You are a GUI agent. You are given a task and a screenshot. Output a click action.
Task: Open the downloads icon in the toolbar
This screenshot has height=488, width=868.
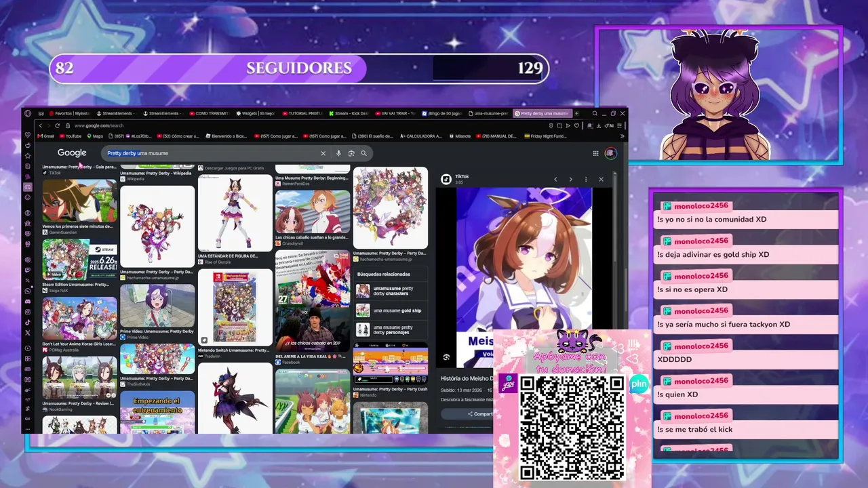tap(599, 125)
